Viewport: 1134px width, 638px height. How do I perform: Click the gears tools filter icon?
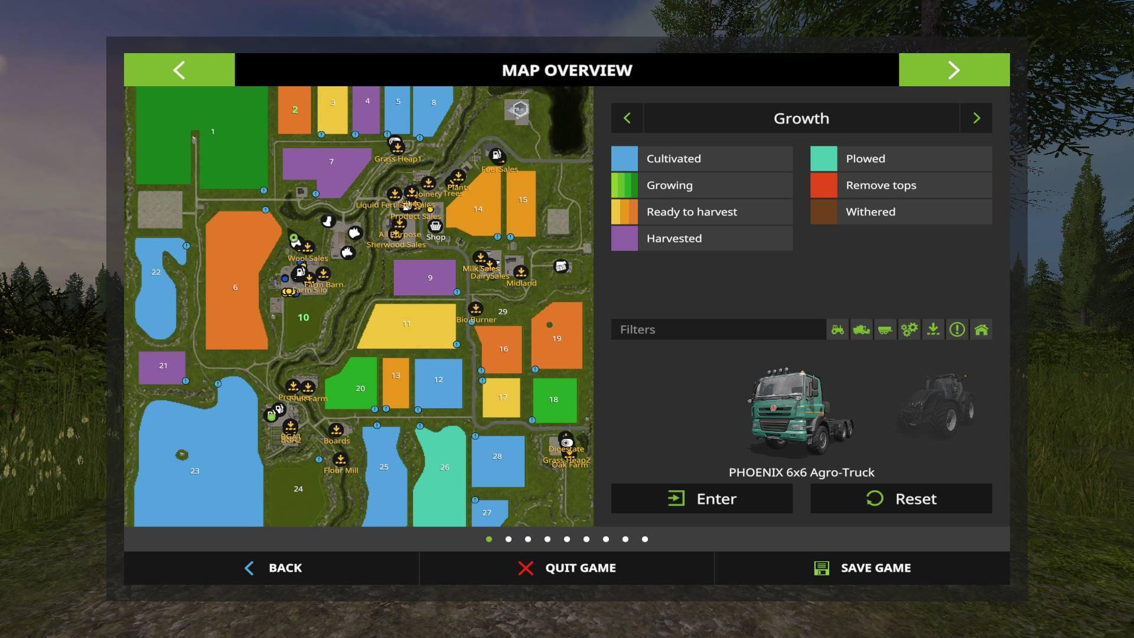[909, 330]
